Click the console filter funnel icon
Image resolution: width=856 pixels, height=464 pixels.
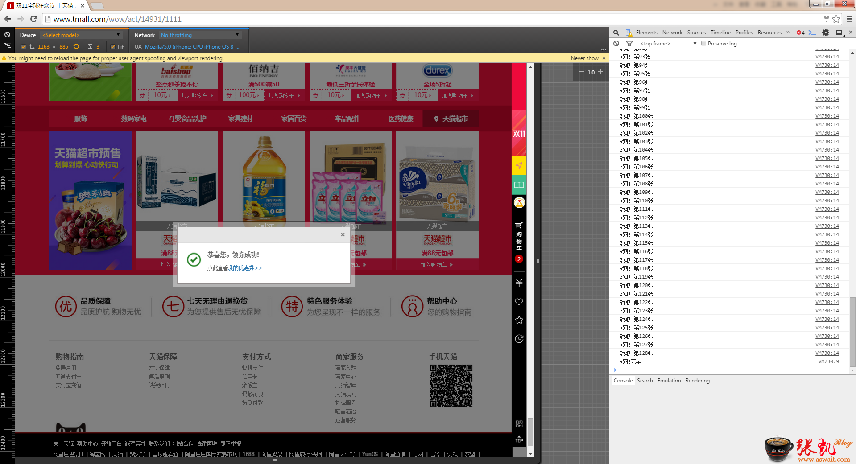629,44
